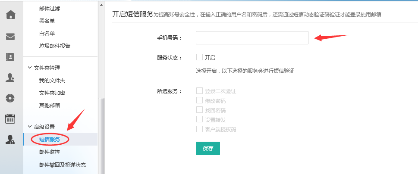Collapse the 文件夹管理 section
The width and height of the screenshot is (418, 174).
pyautogui.click(x=30, y=68)
